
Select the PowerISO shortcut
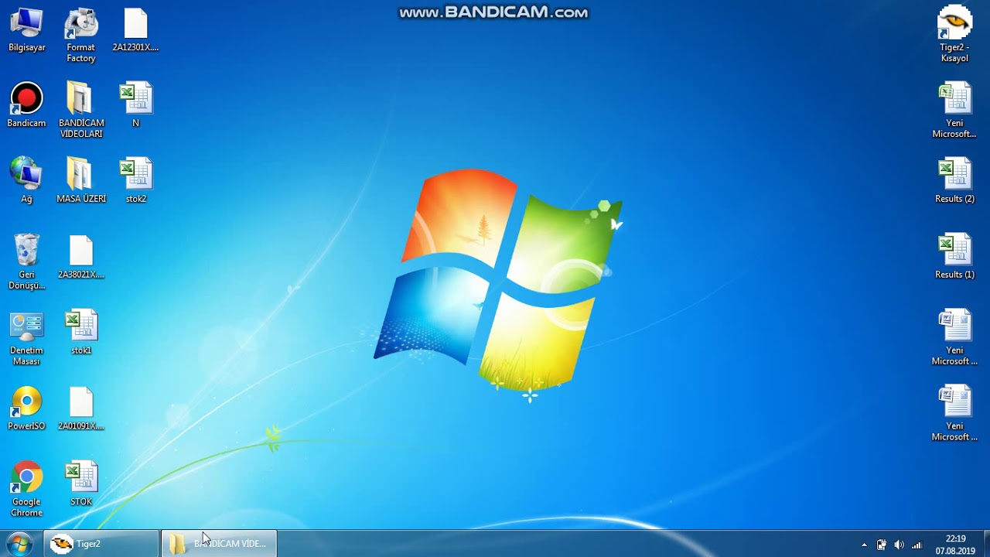26,408
